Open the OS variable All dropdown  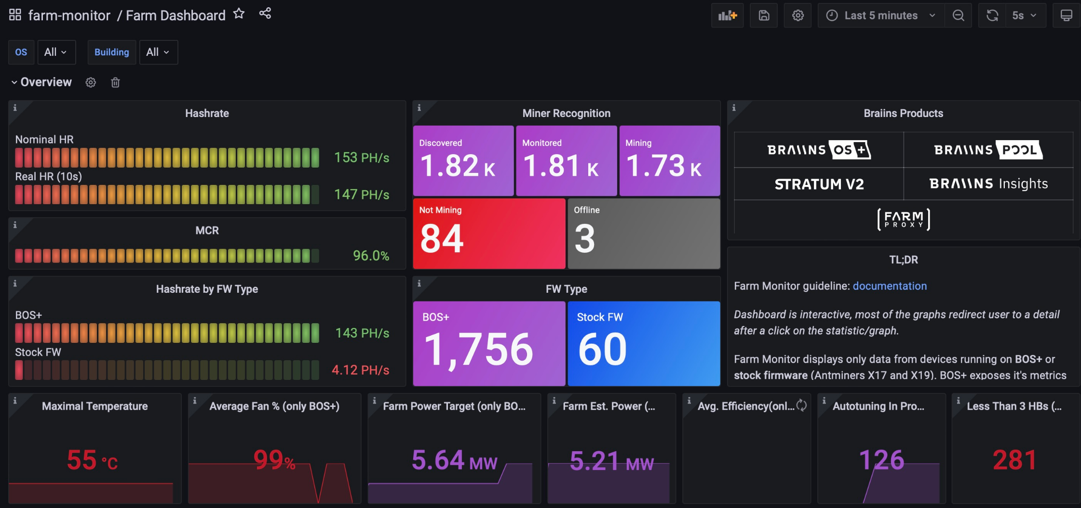(56, 52)
